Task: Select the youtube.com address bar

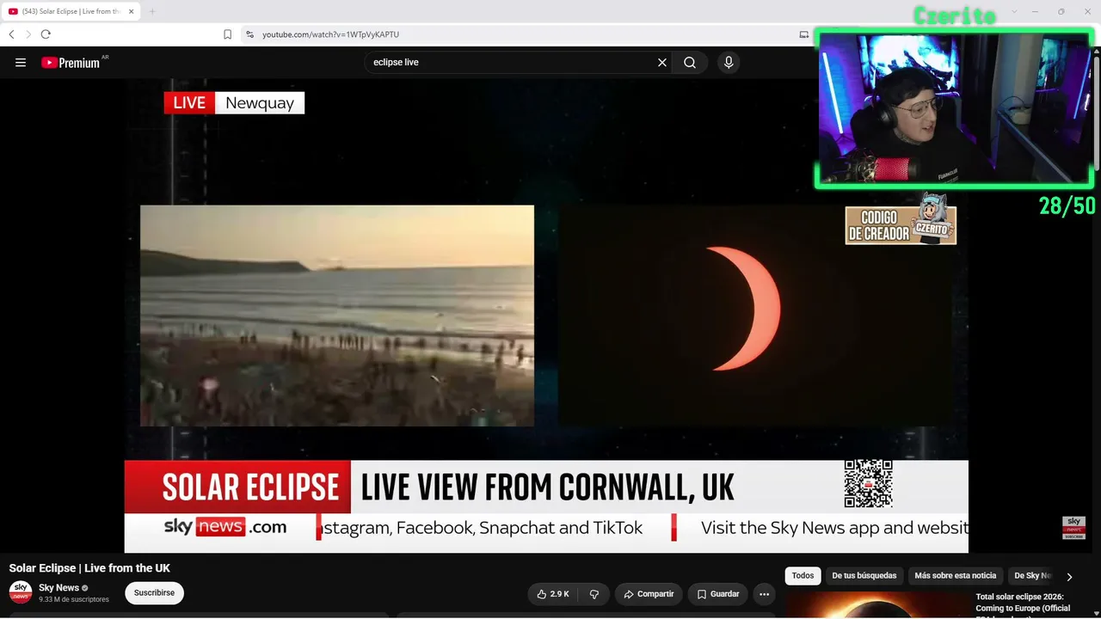Action: pos(516,34)
